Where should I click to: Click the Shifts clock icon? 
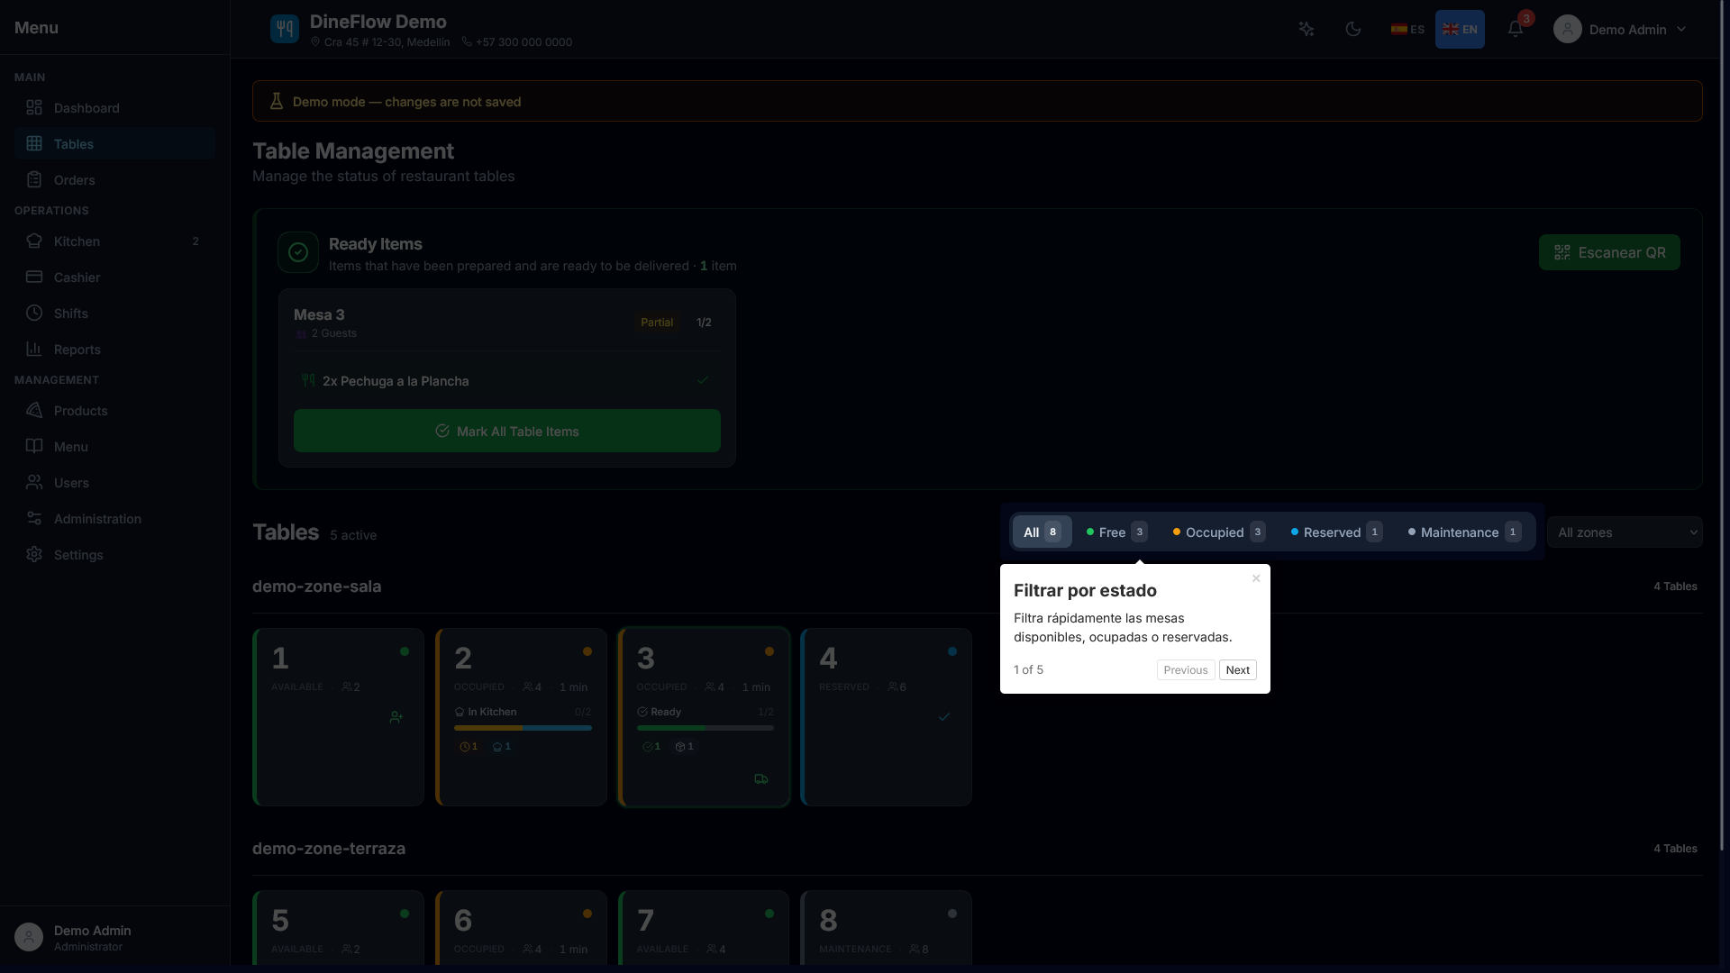(x=34, y=313)
